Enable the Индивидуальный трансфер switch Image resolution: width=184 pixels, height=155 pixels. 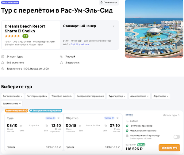[x=177, y=137]
